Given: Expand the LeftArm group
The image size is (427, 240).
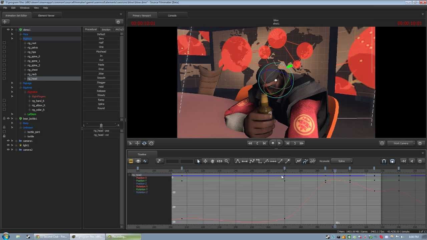Looking at the screenshot, I should pos(25,114).
